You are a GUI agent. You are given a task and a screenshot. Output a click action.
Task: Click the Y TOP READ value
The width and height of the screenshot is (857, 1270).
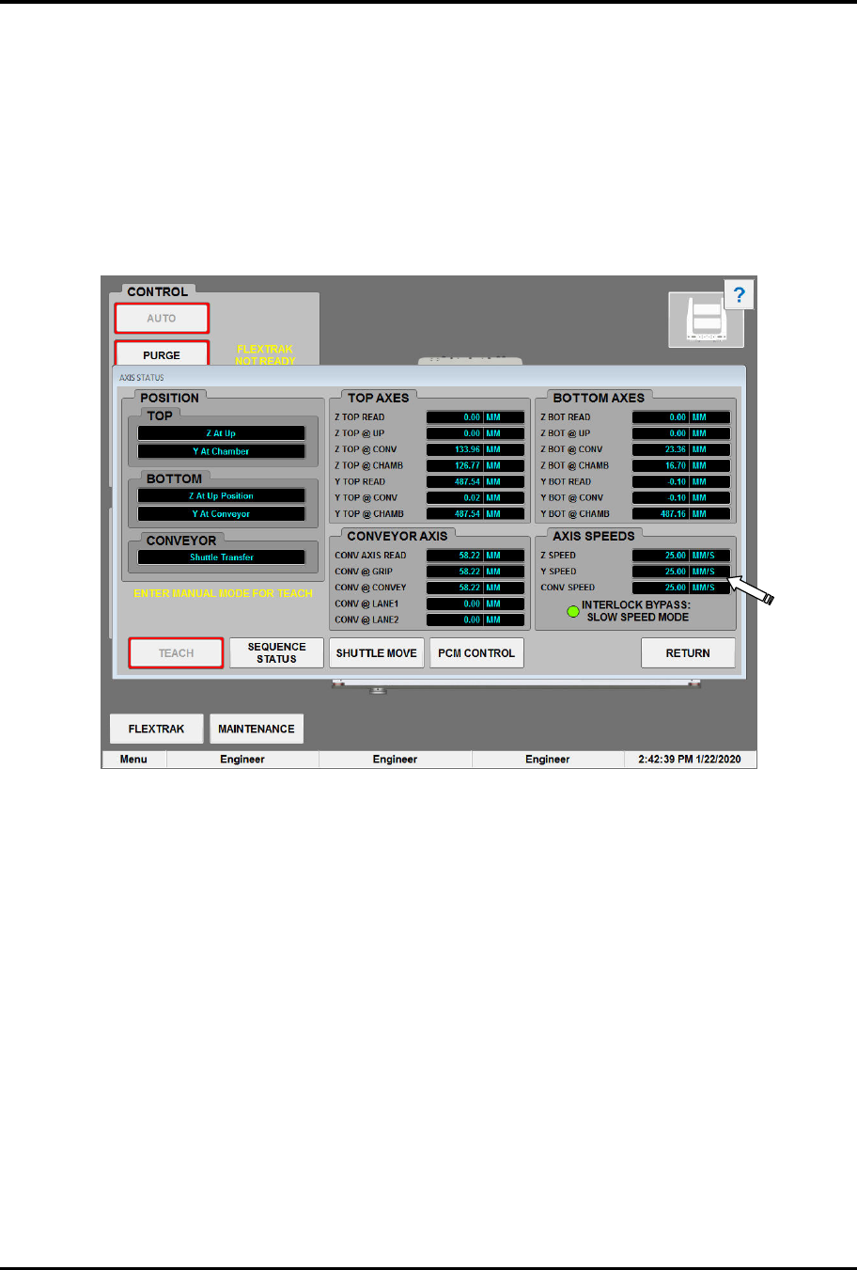[475, 481]
